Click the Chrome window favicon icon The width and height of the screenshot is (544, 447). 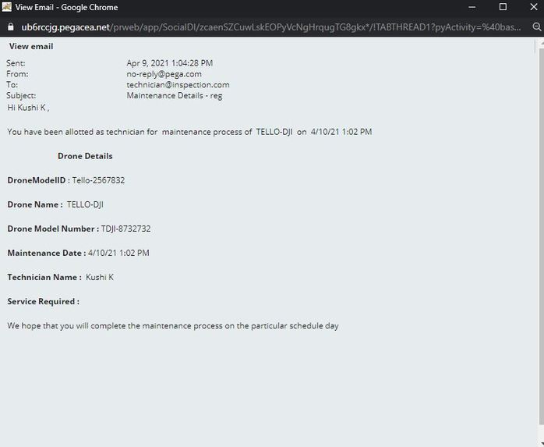tap(6, 7)
